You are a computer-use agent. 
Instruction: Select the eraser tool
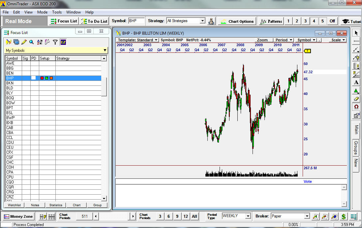point(356,99)
